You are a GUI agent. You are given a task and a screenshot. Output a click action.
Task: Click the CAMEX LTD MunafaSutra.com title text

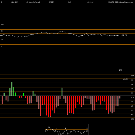coord(120,2)
